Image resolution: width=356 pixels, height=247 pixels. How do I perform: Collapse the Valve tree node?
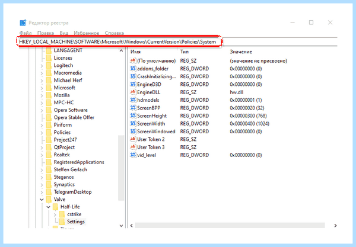[42, 200]
